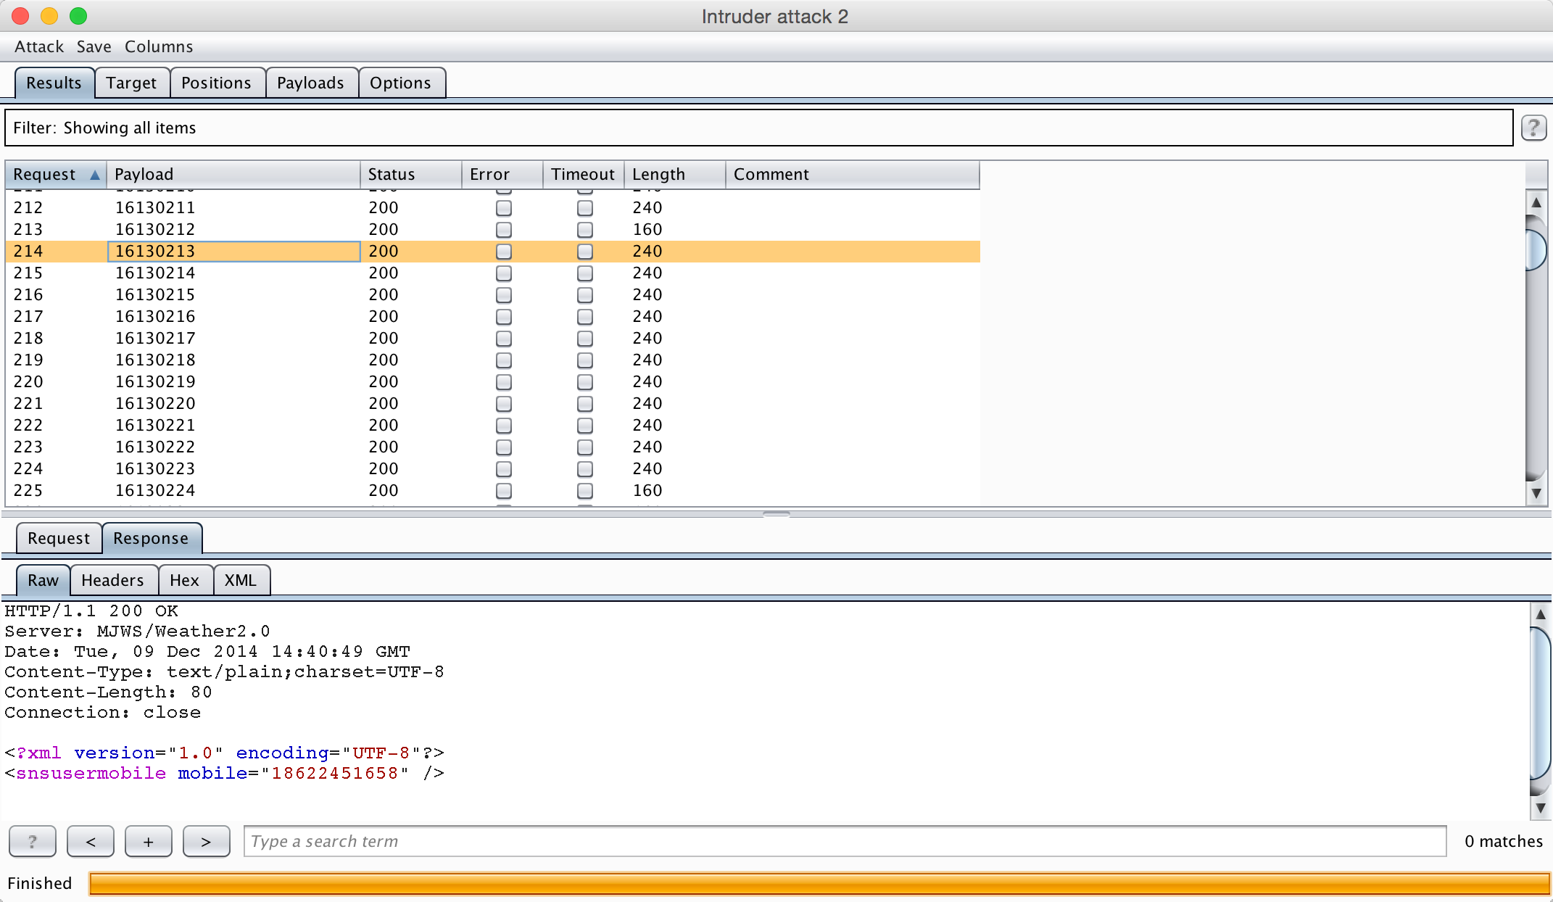Click the Content-Length: 80 header line

[x=108, y=692]
